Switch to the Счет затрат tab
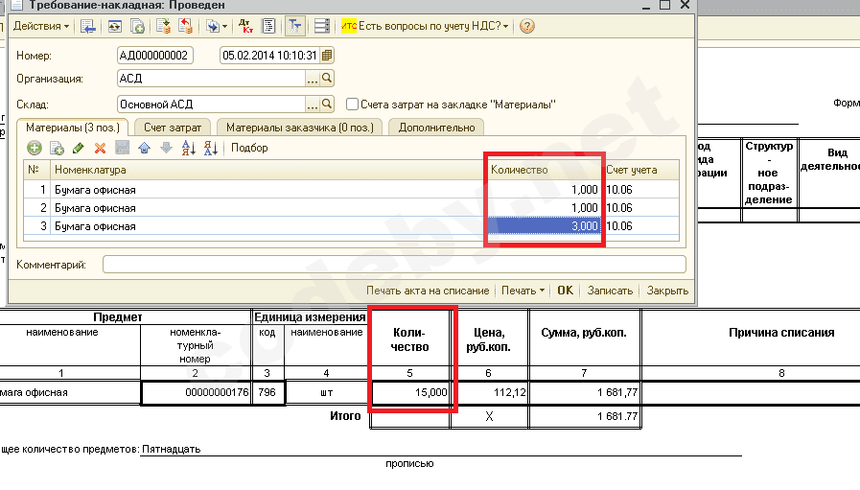Image resolution: width=860 pixels, height=490 pixels. point(174,127)
